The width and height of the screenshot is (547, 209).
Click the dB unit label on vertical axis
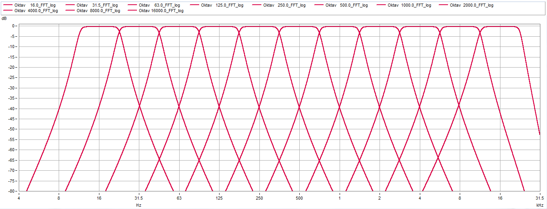pos(4,18)
